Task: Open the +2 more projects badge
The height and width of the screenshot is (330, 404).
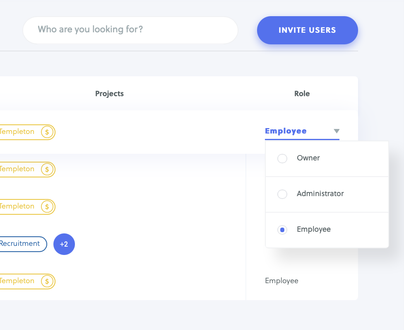Action: pos(64,244)
